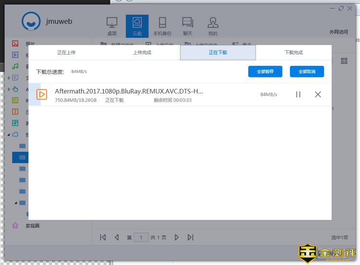Viewport: 360px width, 265px height.
Task: Switch to 正在上传 uploading tab
Action: coord(66,52)
